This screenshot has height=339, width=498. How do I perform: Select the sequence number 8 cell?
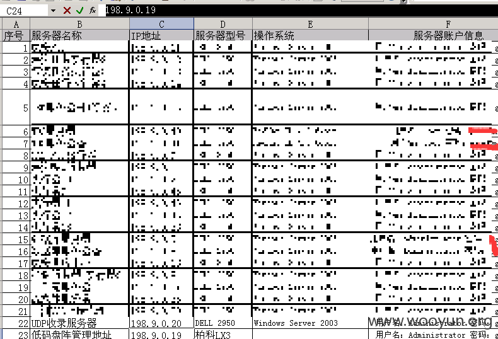16,155
